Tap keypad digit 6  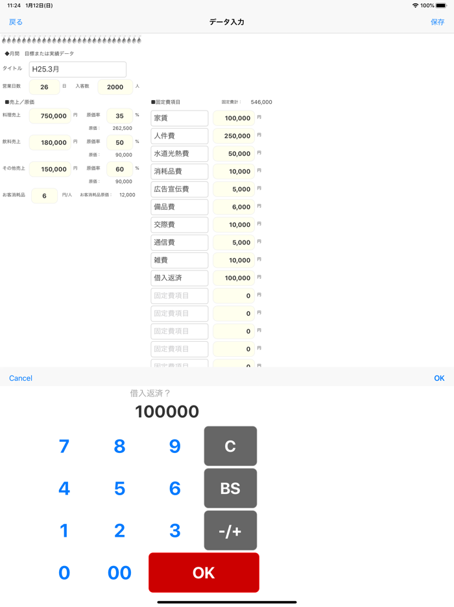tap(174, 488)
